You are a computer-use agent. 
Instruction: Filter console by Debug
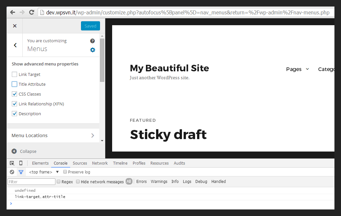[x=201, y=182]
